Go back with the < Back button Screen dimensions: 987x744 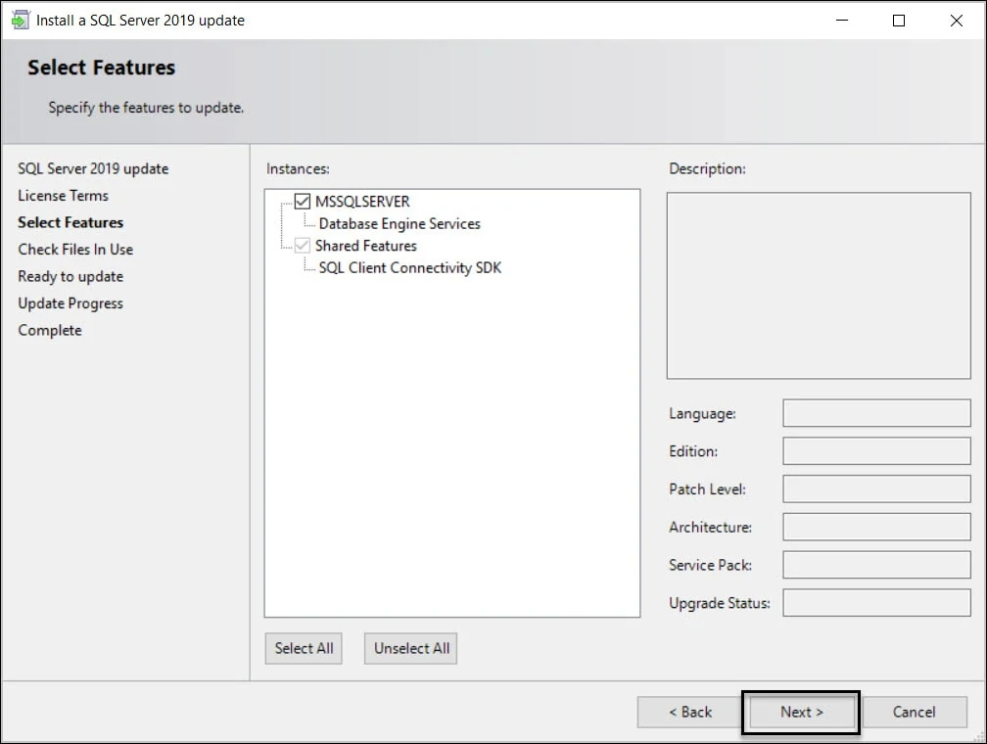point(690,712)
